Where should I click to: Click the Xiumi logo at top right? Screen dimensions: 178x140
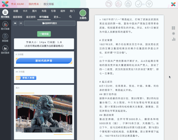coord(173,4)
